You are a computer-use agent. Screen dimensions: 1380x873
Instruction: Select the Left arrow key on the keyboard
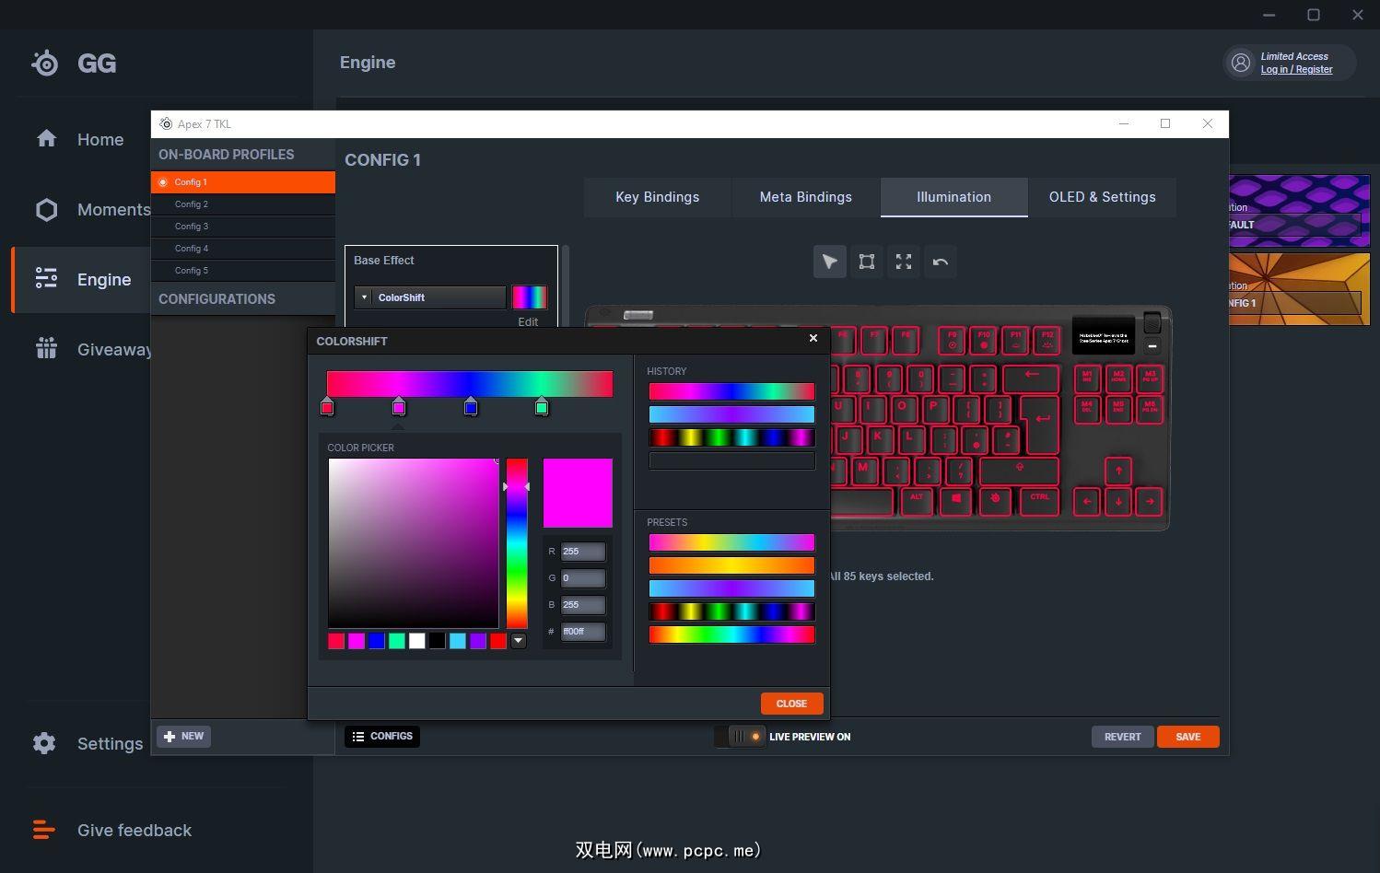1087,502
